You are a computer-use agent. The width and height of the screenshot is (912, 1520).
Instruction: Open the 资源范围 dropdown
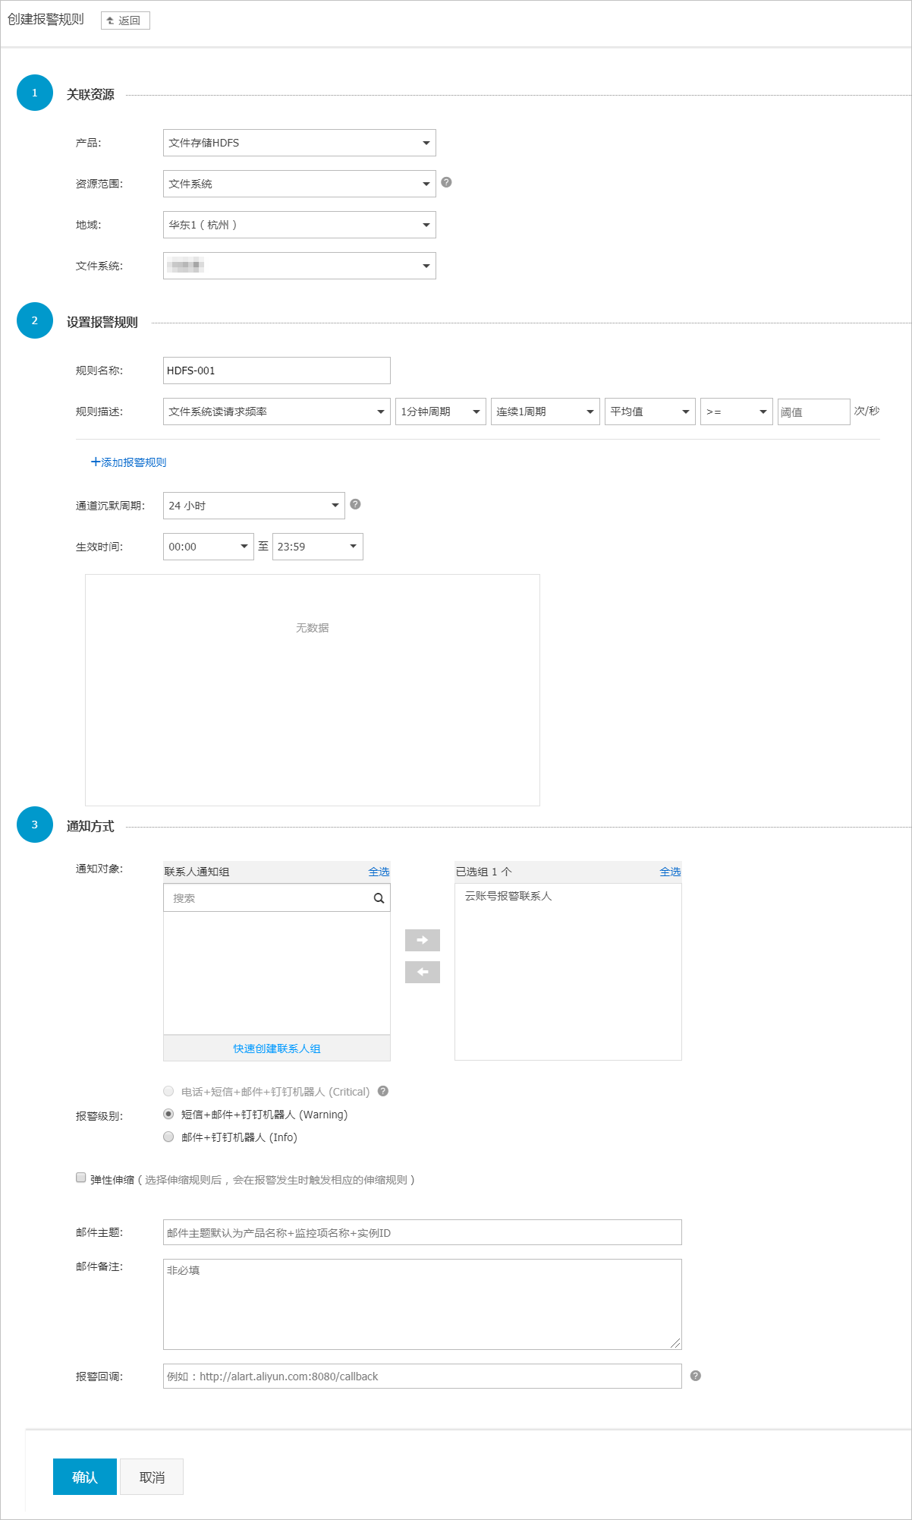pyautogui.click(x=300, y=184)
